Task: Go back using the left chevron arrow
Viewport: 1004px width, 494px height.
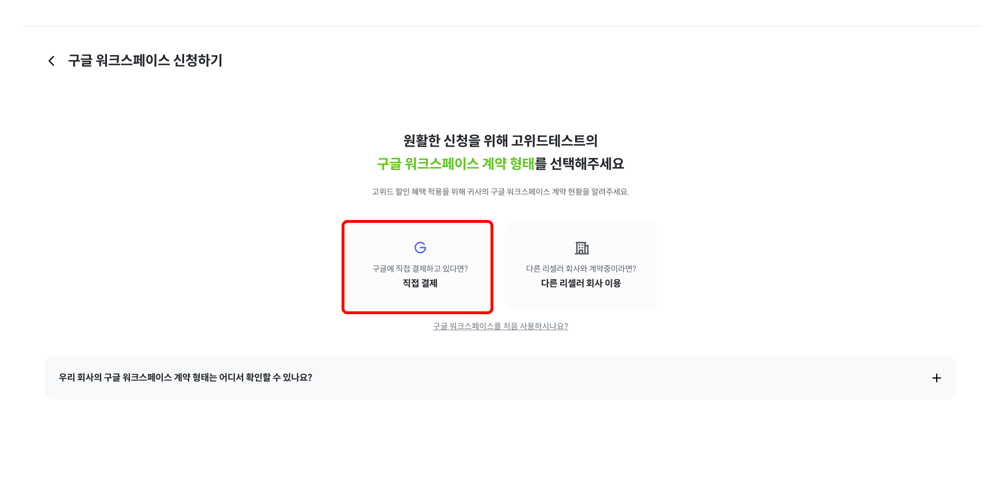Action: (52, 61)
